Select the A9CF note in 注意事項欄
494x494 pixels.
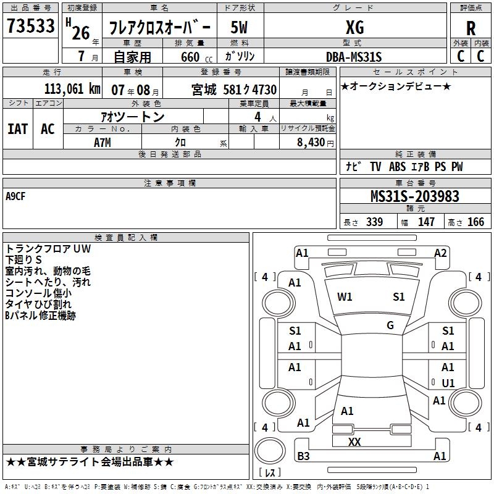pyautogui.click(x=16, y=196)
